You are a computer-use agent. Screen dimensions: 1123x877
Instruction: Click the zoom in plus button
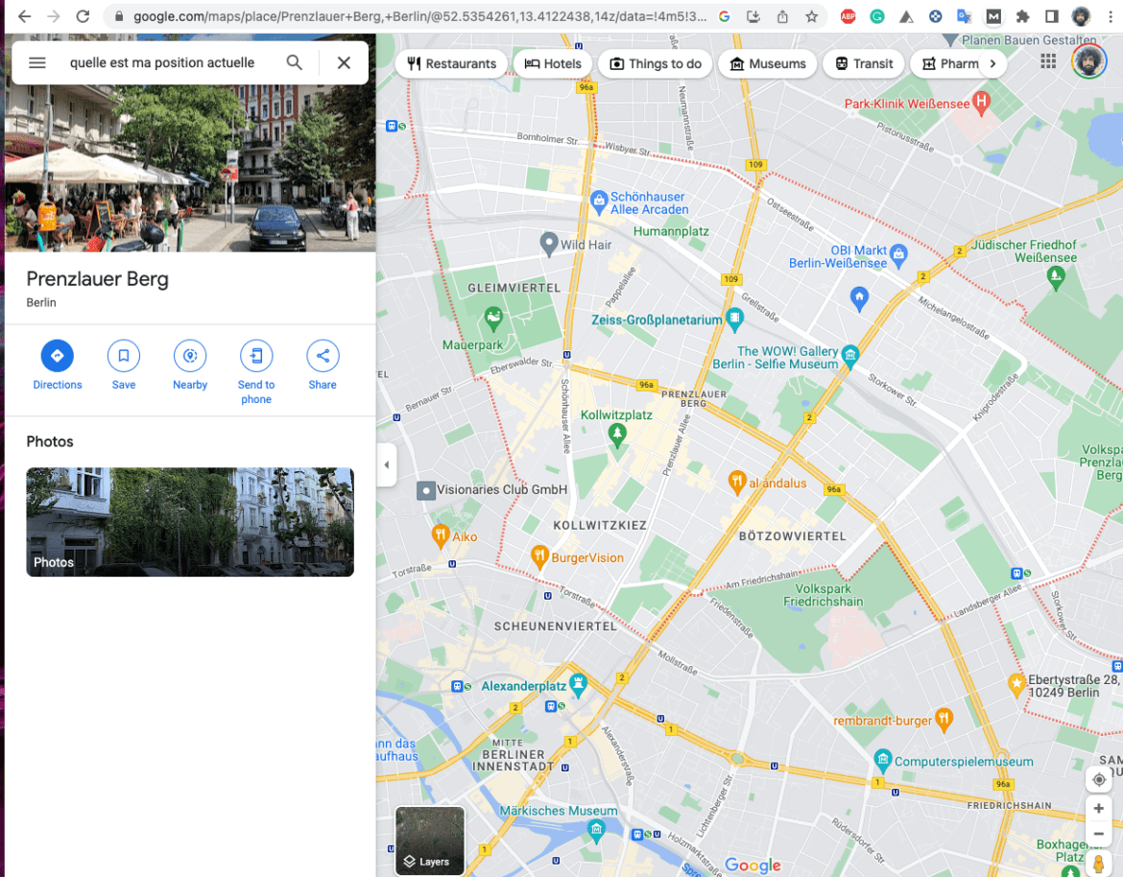tap(1098, 809)
